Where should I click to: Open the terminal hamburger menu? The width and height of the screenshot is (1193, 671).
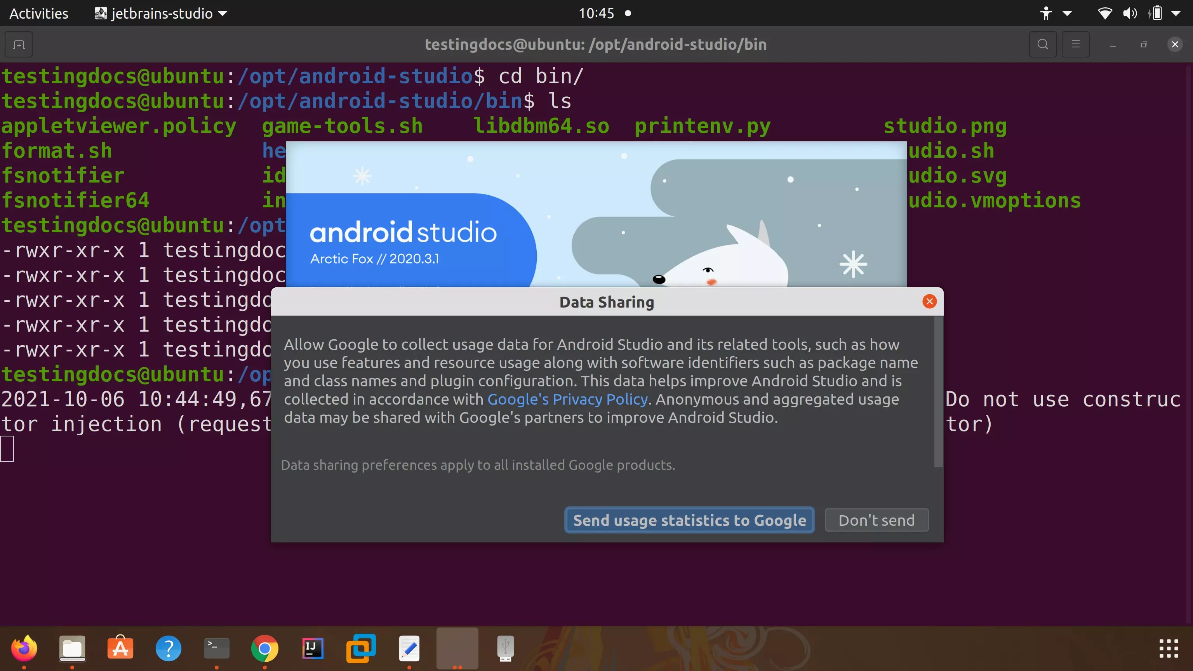tap(1076, 44)
